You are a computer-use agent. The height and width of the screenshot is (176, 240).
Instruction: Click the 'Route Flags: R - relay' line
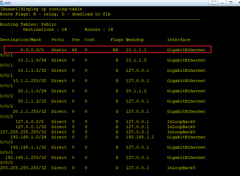point(55,14)
